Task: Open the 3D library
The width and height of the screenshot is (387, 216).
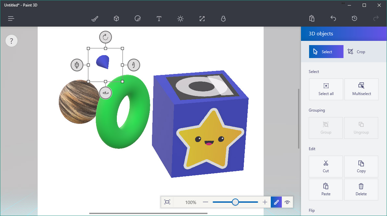Action: pos(223,18)
